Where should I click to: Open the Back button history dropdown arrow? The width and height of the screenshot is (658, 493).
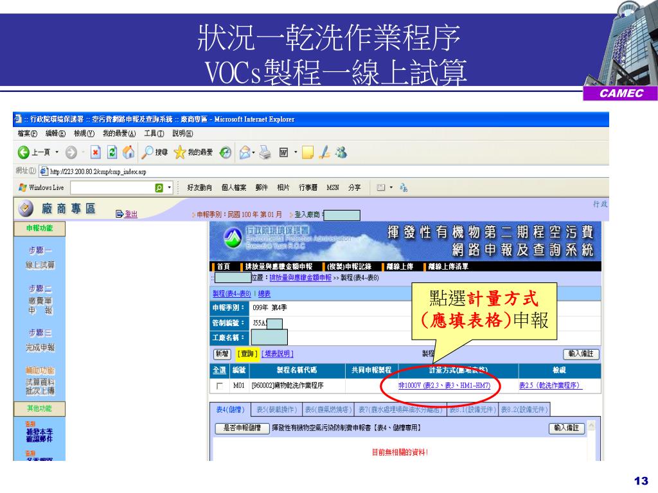pyautogui.click(x=57, y=152)
